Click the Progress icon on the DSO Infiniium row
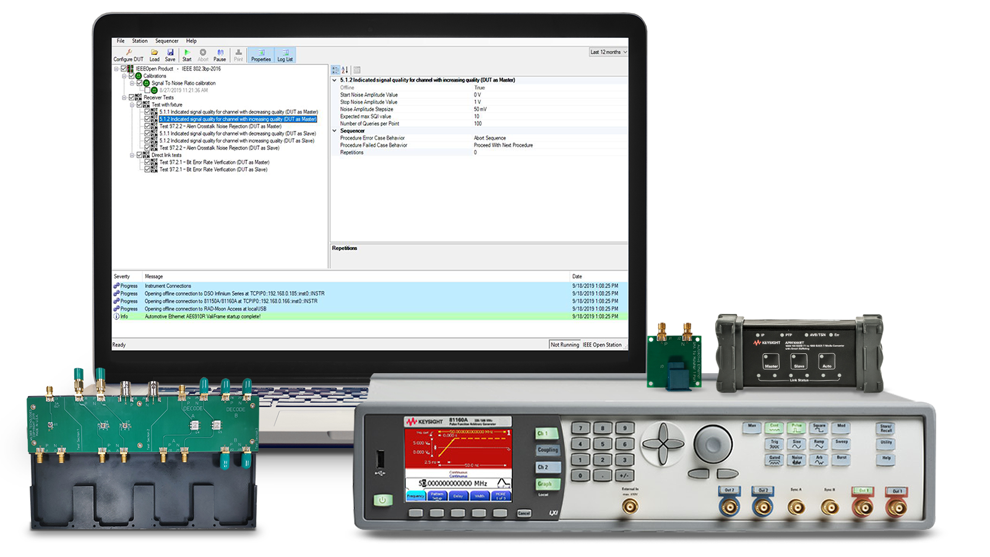Screen dimensions: 990x557 click(x=116, y=293)
